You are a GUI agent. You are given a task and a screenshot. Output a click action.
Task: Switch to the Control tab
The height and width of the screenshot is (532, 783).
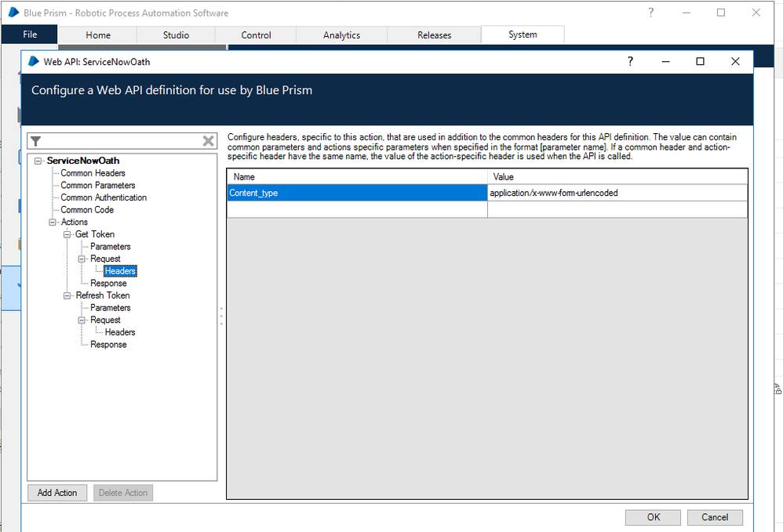click(256, 35)
